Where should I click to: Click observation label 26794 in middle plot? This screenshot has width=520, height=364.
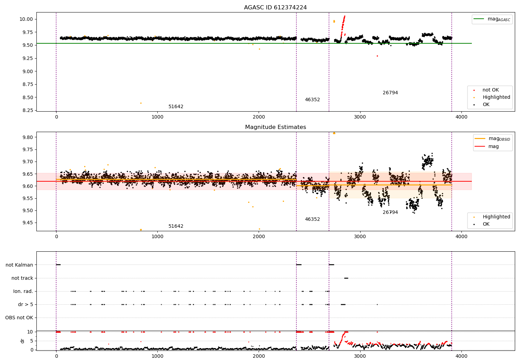point(390,213)
